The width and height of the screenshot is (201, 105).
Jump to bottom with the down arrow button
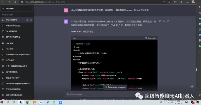click(192, 86)
